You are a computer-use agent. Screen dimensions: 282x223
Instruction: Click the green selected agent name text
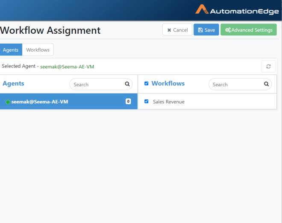pos(67,67)
